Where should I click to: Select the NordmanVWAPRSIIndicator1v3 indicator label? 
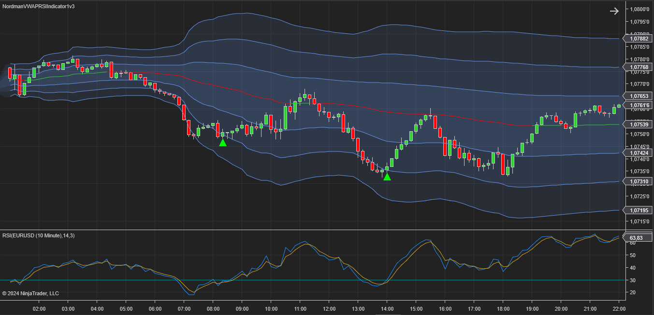click(x=39, y=6)
